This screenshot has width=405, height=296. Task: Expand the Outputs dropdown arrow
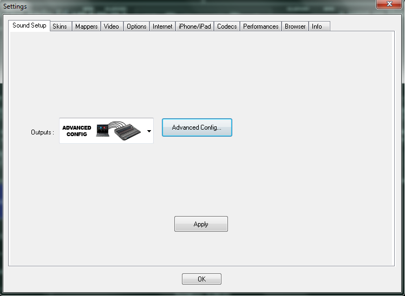[x=149, y=131]
